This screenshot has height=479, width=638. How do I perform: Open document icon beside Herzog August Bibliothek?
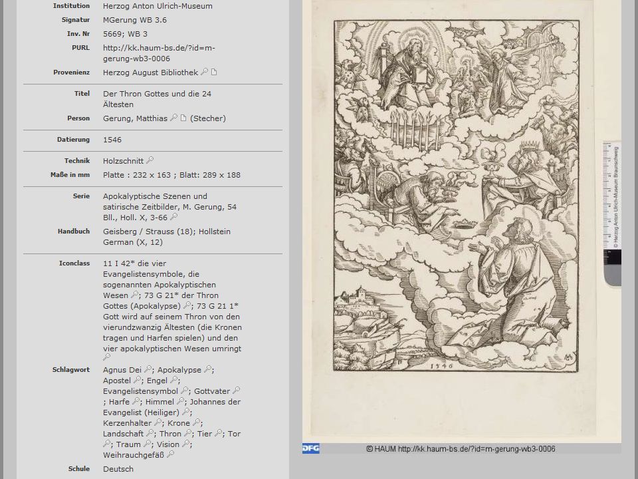[x=213, y=72]
